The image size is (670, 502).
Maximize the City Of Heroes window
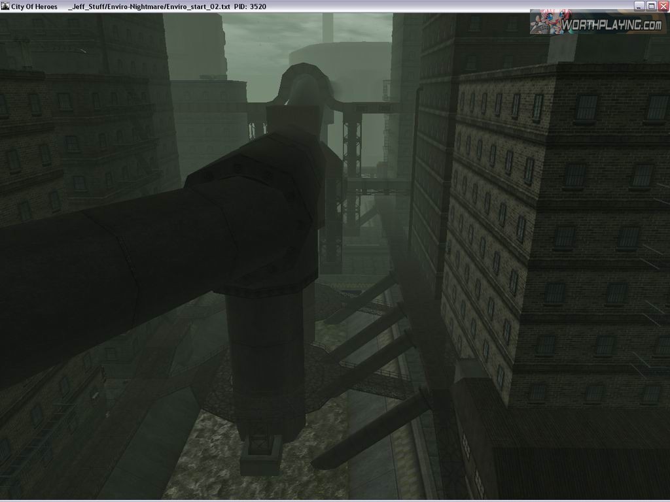[651, 6]
